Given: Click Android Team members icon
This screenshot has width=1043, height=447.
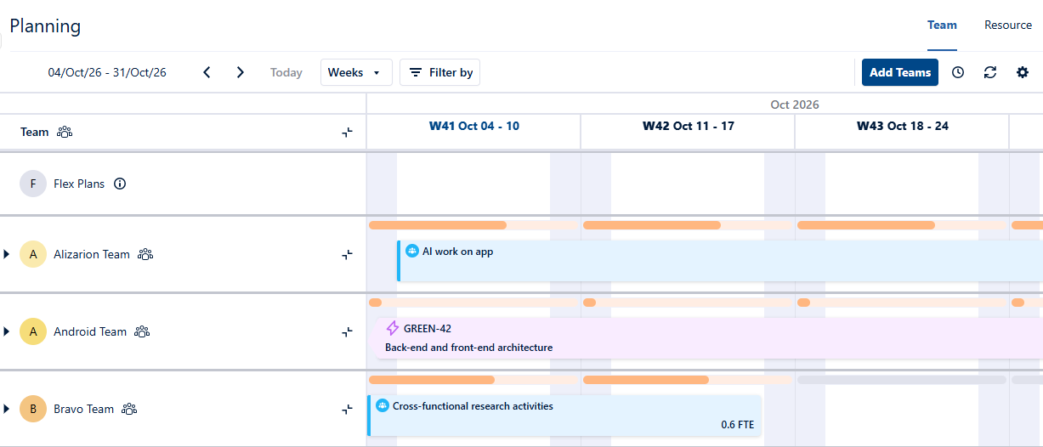Looking at the screenshot, I should tap(142, 331).
